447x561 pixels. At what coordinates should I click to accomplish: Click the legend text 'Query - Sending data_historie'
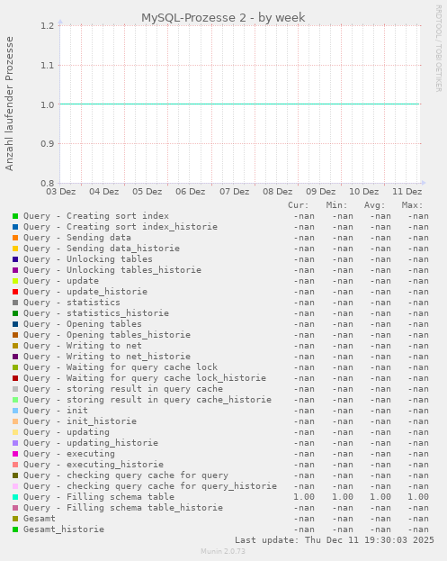pyautogui.click(x=102, y=249)
